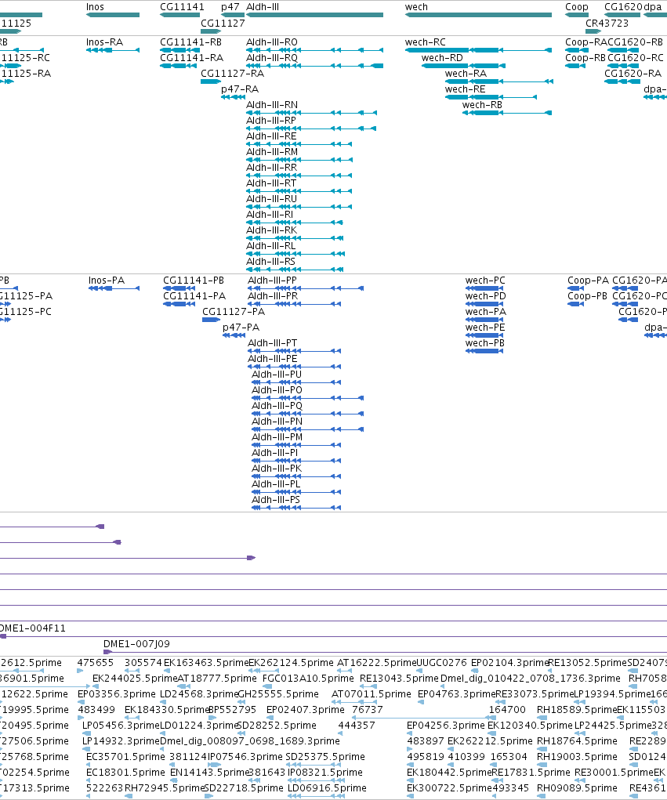The image size is (667, 800).
Task: Click transcript CG11141-RA
Action: (191, 58)
